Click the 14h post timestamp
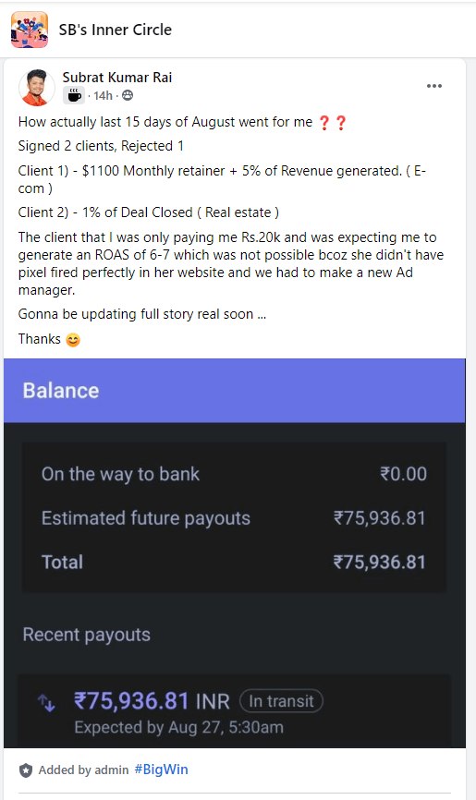Image resolution: width=476 pixels, height=800 pixels. pyautogui.click(x=103, y=96)
